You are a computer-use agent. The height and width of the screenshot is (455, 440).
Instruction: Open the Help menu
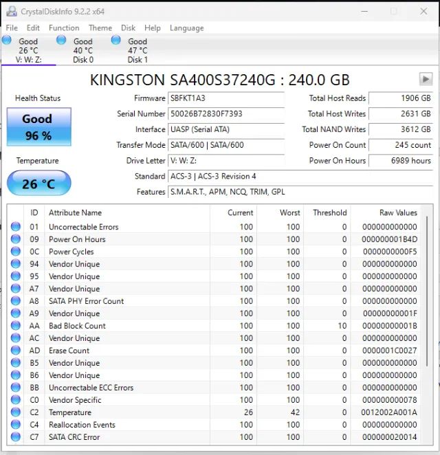pyautogui.click(x=153, y=28)
